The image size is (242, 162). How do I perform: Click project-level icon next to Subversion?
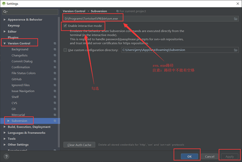click(x=55, y=121)
